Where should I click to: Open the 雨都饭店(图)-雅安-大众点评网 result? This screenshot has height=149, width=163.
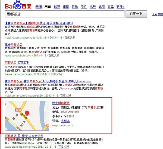[24, 136]
